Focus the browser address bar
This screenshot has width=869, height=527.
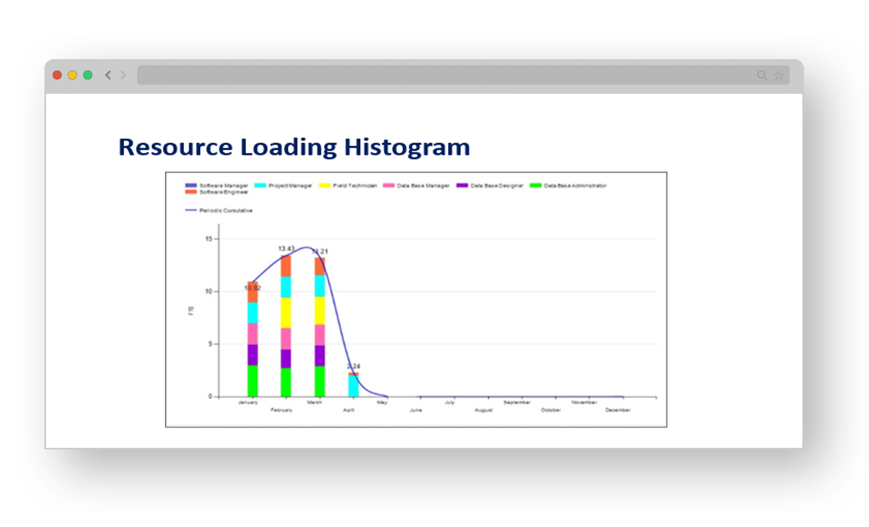[x=463, y=75]
